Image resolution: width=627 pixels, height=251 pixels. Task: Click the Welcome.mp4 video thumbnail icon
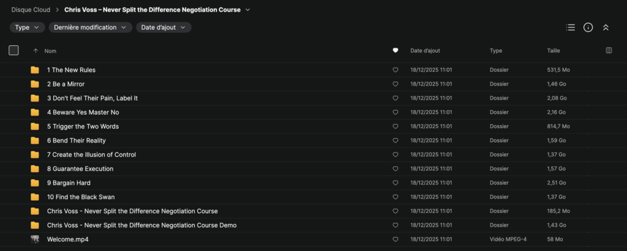coord(35,239)
